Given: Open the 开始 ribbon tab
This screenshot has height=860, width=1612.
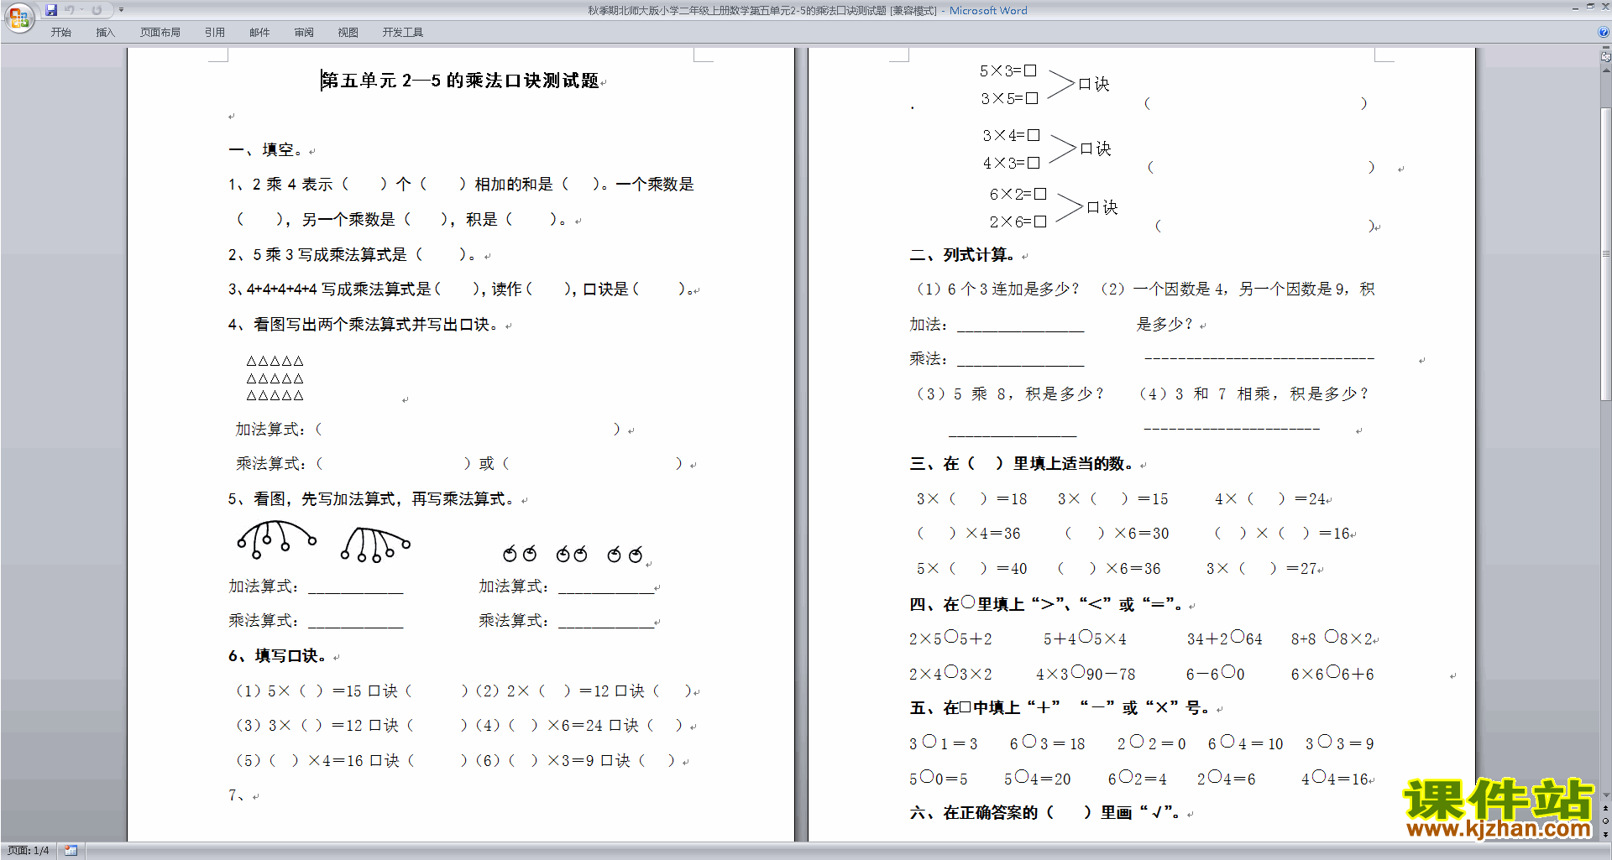Looking at the screenshot, I should coord(60,33).
